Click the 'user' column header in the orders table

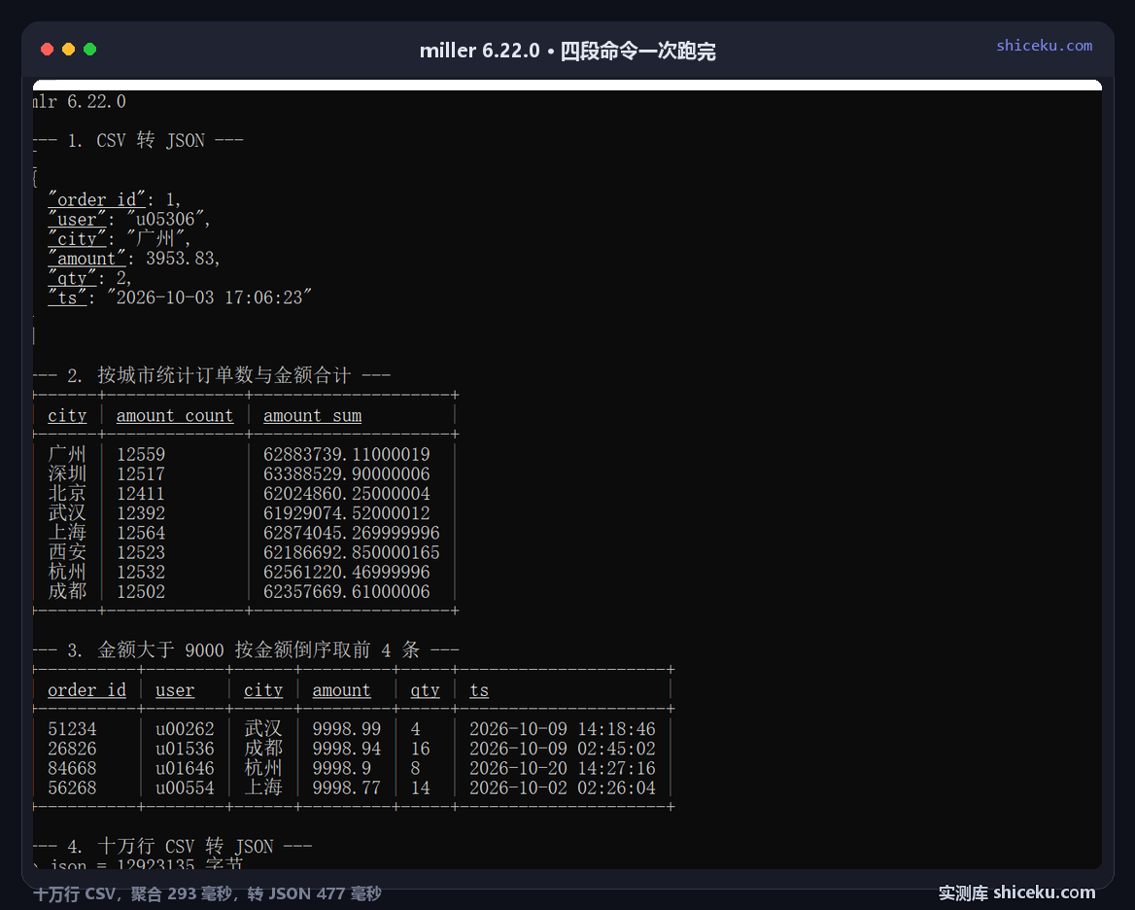point(175,690)
